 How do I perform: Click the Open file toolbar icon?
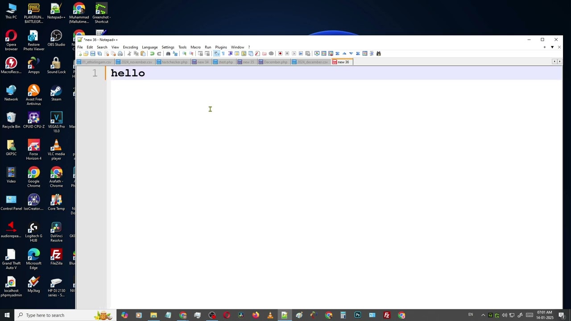click(x=86, y=53)
